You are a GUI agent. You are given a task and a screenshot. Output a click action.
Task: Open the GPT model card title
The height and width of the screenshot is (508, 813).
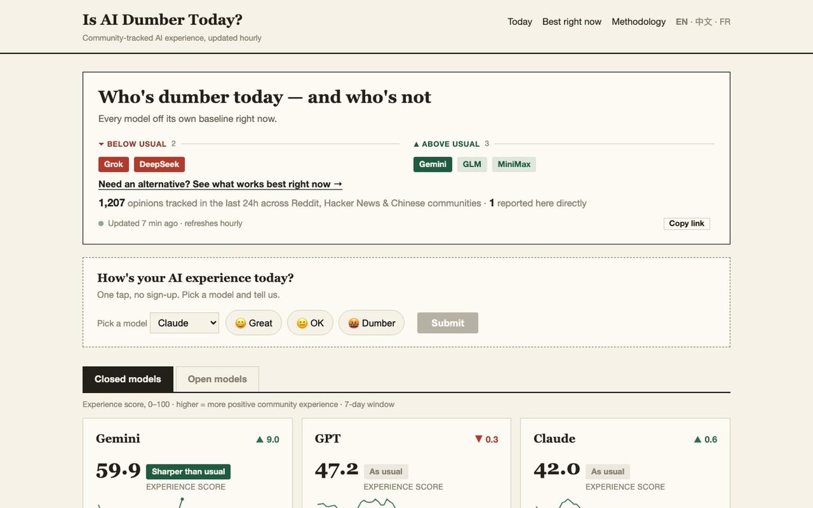(328, 438)
